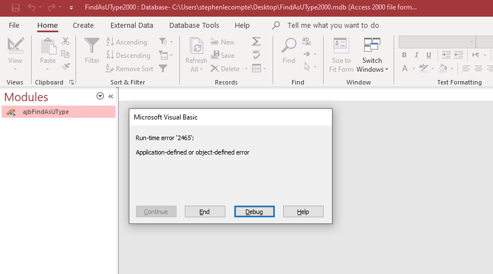The height and width of the screenshot is (274, 493).
Task: Click the Spelling check icon
Action: coord(256,55)
